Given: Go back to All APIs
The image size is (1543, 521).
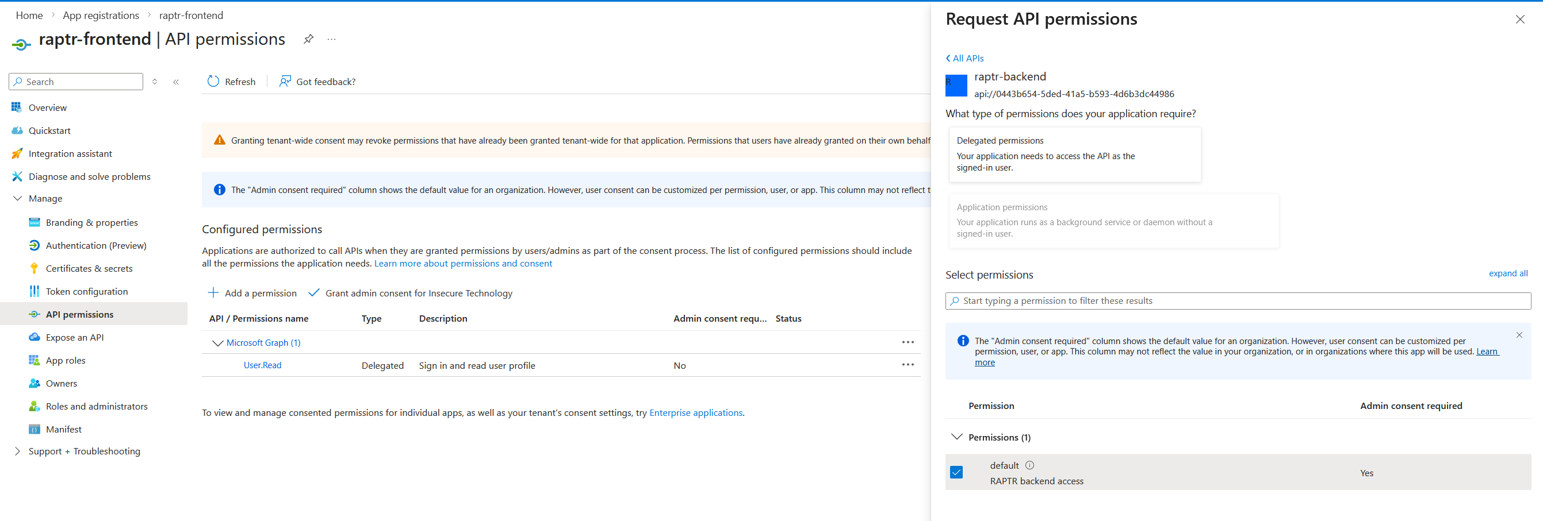Looking at the screenshot, I should pyautogui.click(x=964, y=58).
